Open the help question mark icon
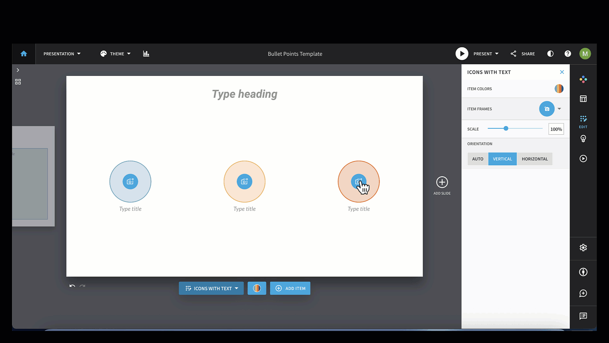 (x=568, y=54)
